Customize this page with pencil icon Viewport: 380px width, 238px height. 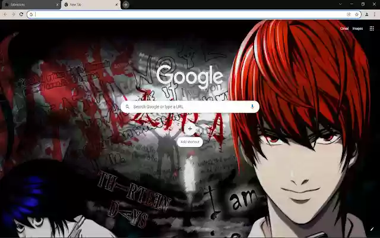(372, 229)
